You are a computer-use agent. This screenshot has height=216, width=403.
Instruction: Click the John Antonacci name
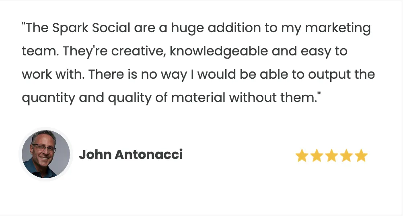pyautogui.click(x=131, y=155)
